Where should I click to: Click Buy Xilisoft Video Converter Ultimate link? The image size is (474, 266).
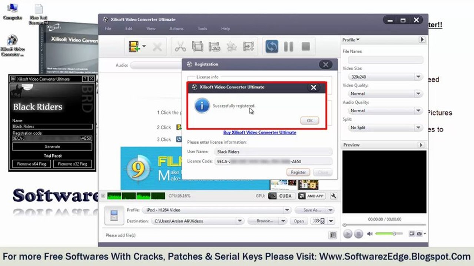[x=260, y=132]
